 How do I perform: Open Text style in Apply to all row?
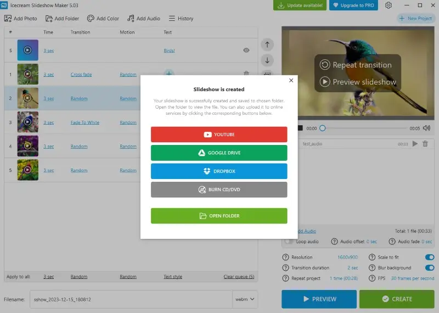coord(173,277)
